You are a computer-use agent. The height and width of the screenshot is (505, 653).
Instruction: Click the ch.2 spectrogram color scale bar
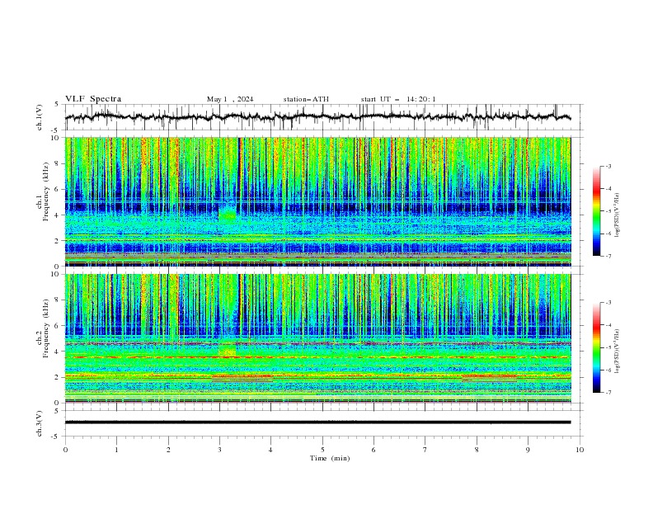[x=597, y=347]
